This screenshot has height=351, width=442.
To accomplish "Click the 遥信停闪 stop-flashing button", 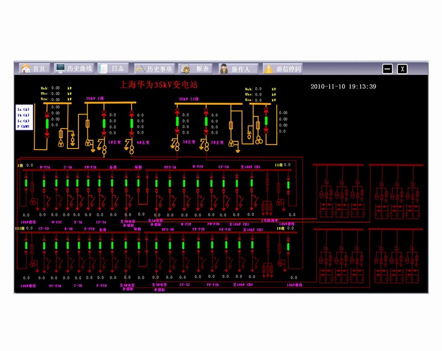I will 282,68.
